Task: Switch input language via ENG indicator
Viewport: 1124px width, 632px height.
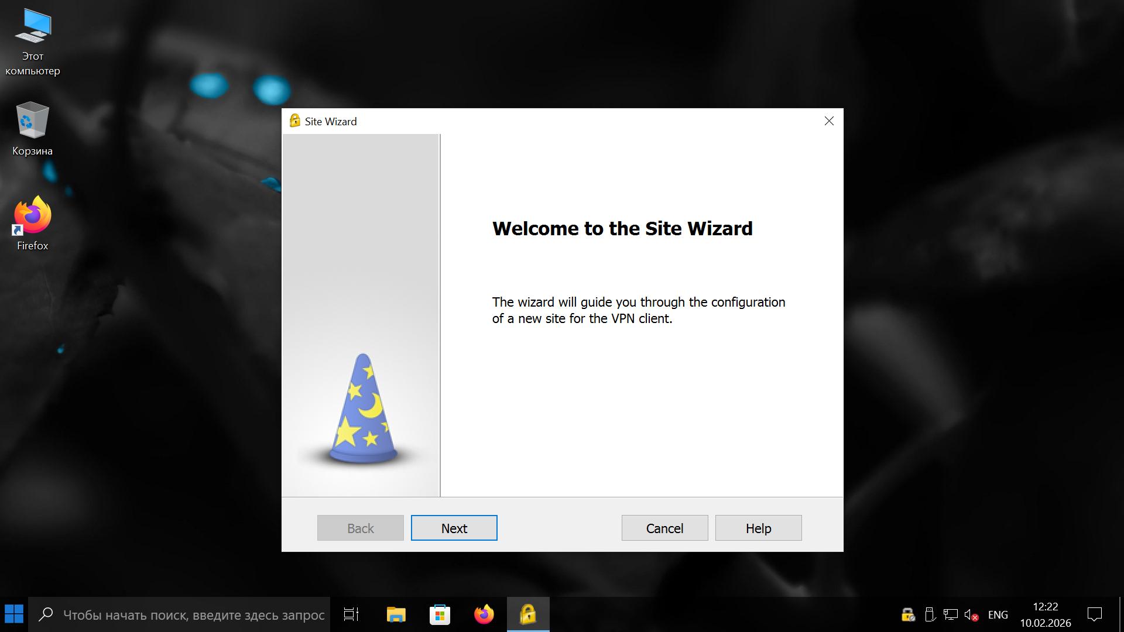Action: tap(998, 614)
